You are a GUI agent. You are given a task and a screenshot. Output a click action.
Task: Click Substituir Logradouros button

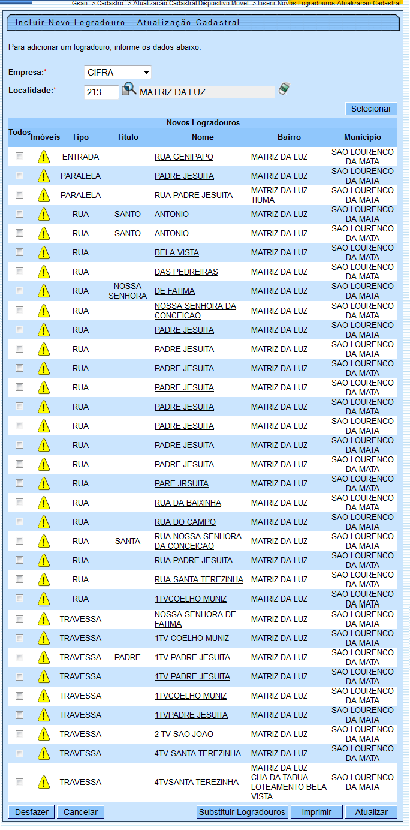pyautogui.click(x=242, y=812)
